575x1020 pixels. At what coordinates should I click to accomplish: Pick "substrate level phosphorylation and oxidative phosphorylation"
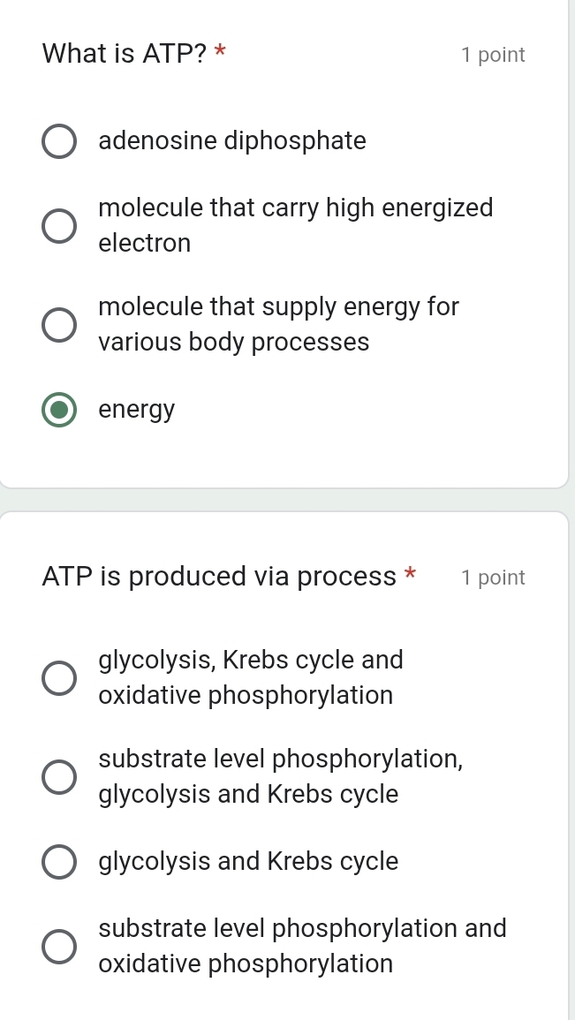coord(58,945)
